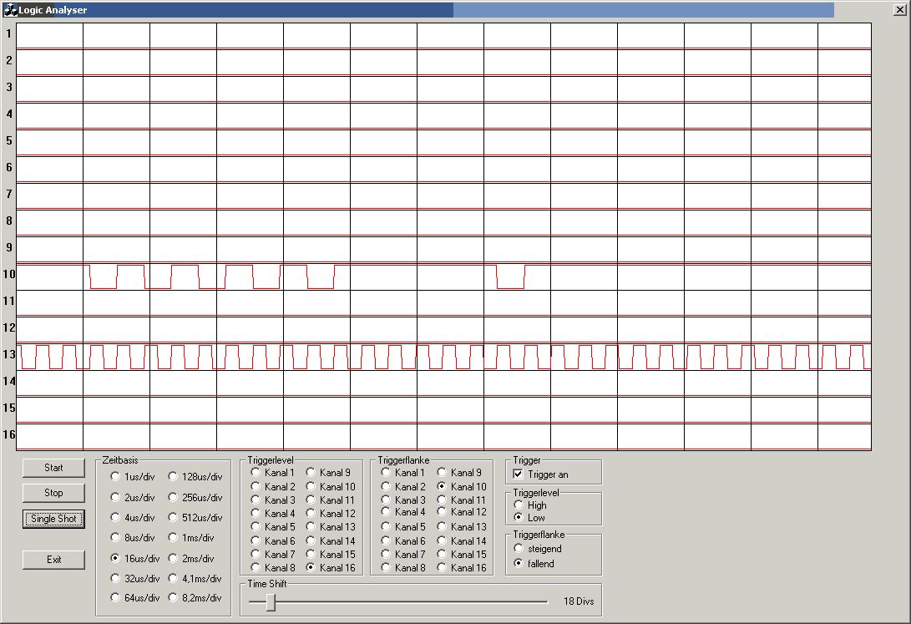Set Triggerlevel to Low
The height and width of the screenshot is (624, 911).
point(519,518)
